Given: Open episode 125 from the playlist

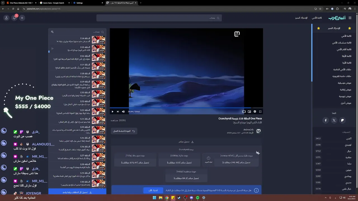Looking at the screenshot, I should [77, 139].
